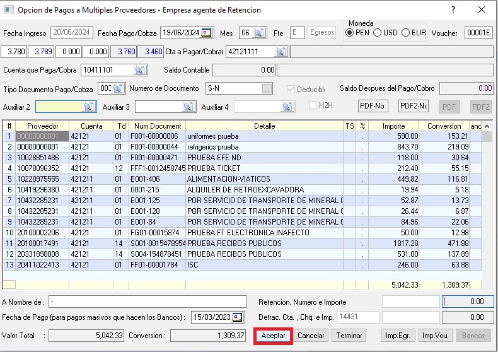Viewport: 498px width, 352px height.
Task: Click the Imp.Vou. print button
Action: pyautogui.click(x=435, y=336)
